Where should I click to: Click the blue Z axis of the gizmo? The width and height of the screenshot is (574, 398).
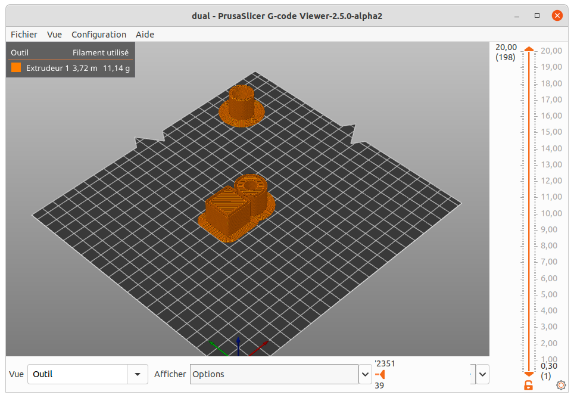click(x=238, y=346)
